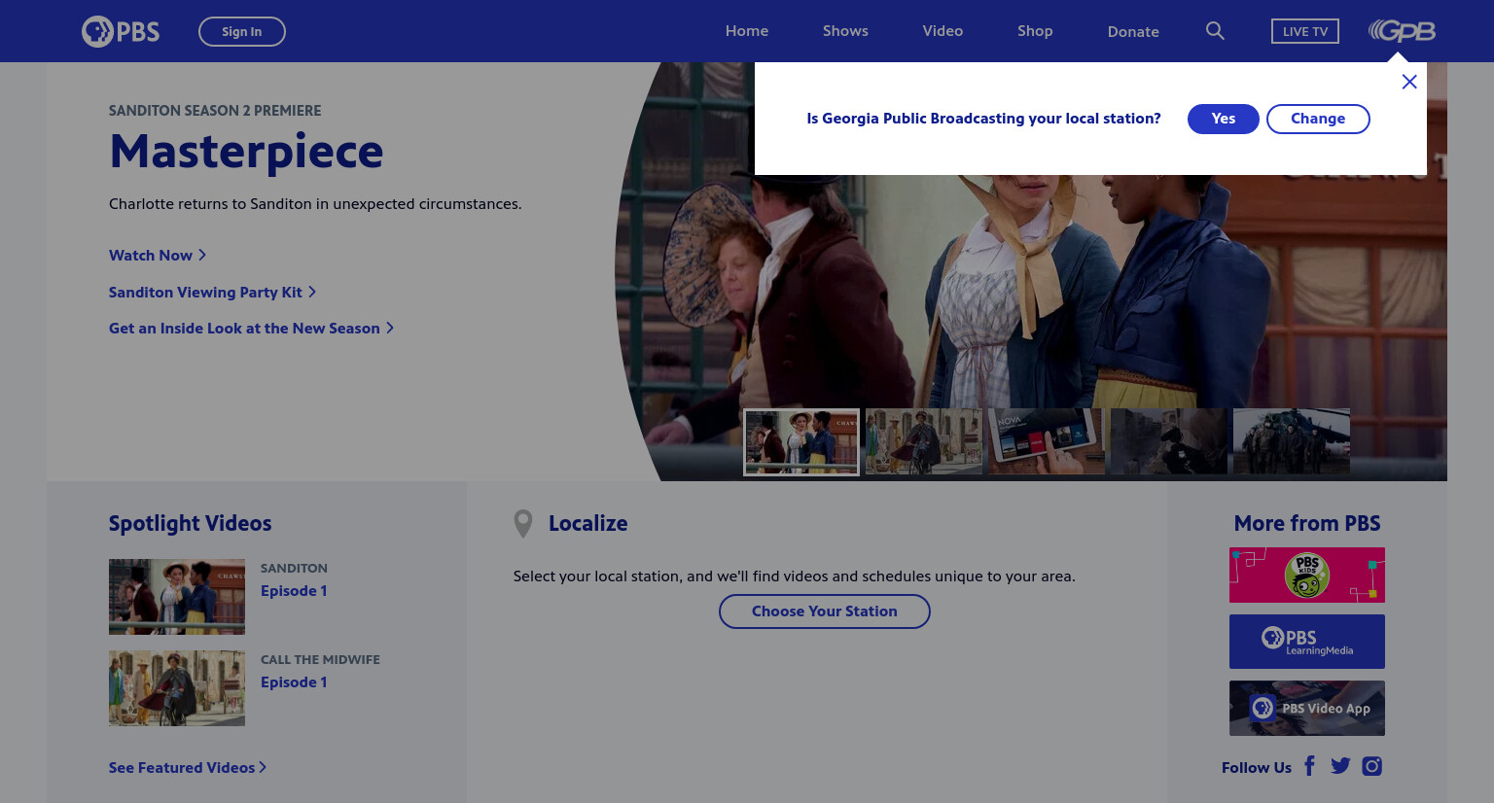This screenshot has width=1494, height=803.
Task: Click the Localize heading text
Action: click(588, 523)
